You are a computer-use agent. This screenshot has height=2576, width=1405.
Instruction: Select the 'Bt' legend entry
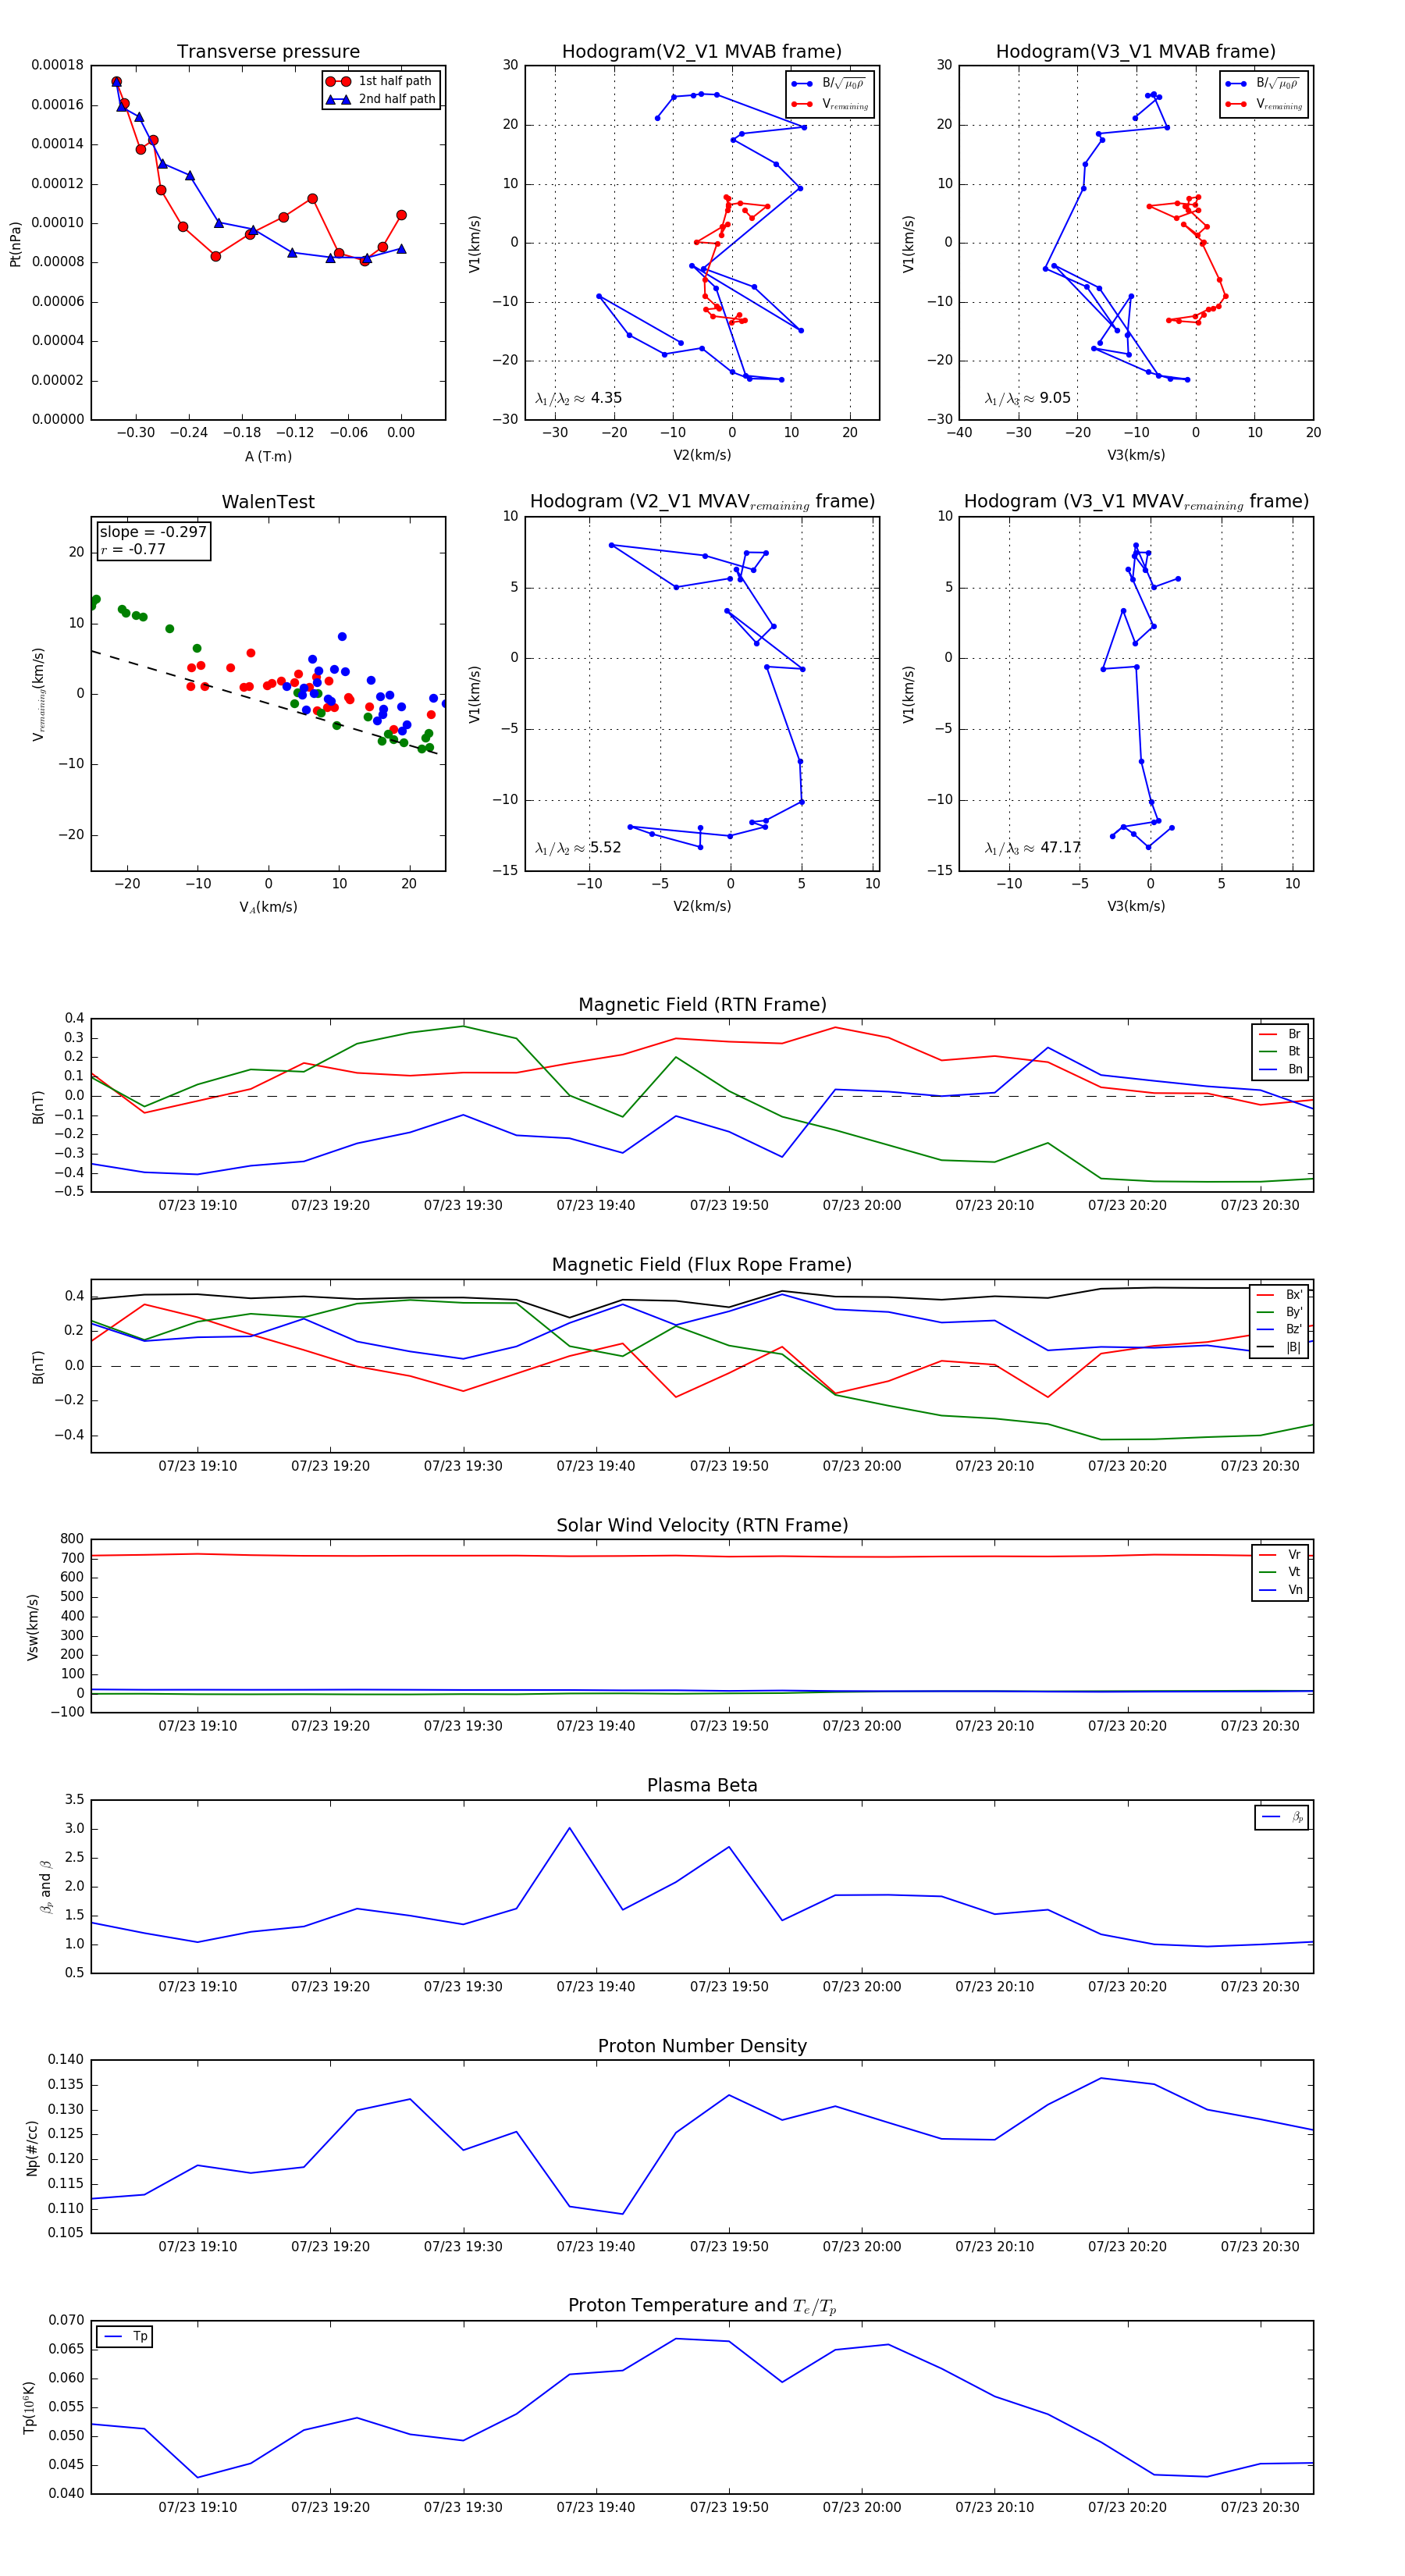tap(1280, 1052)
